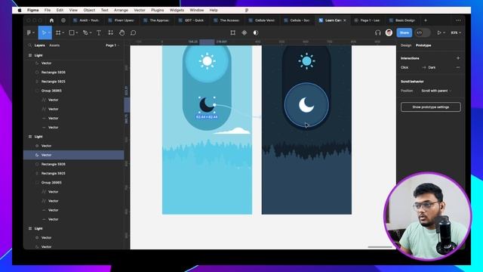Open the Edit menu
Viewport: 483px width, 272px height.
(60, 10)
